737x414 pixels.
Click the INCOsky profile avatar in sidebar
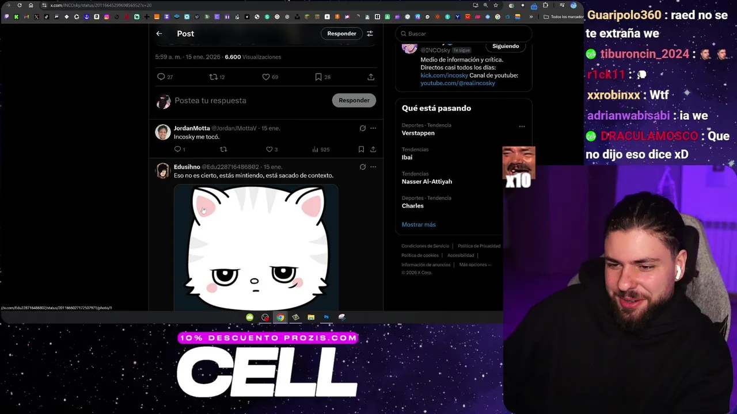[x=409, y=47]
